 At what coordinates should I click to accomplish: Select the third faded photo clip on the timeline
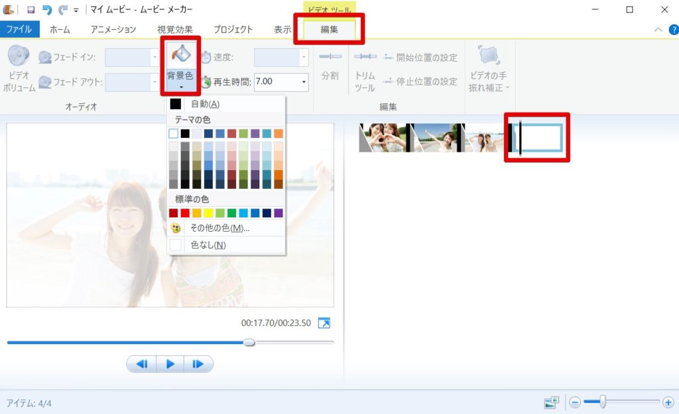tap(485, 138)
